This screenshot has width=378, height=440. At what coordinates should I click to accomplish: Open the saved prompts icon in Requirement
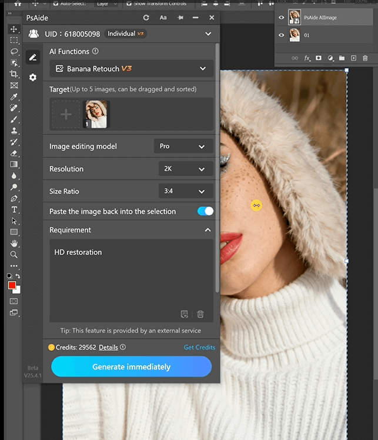pyautogui.click(x=184, y=314)
